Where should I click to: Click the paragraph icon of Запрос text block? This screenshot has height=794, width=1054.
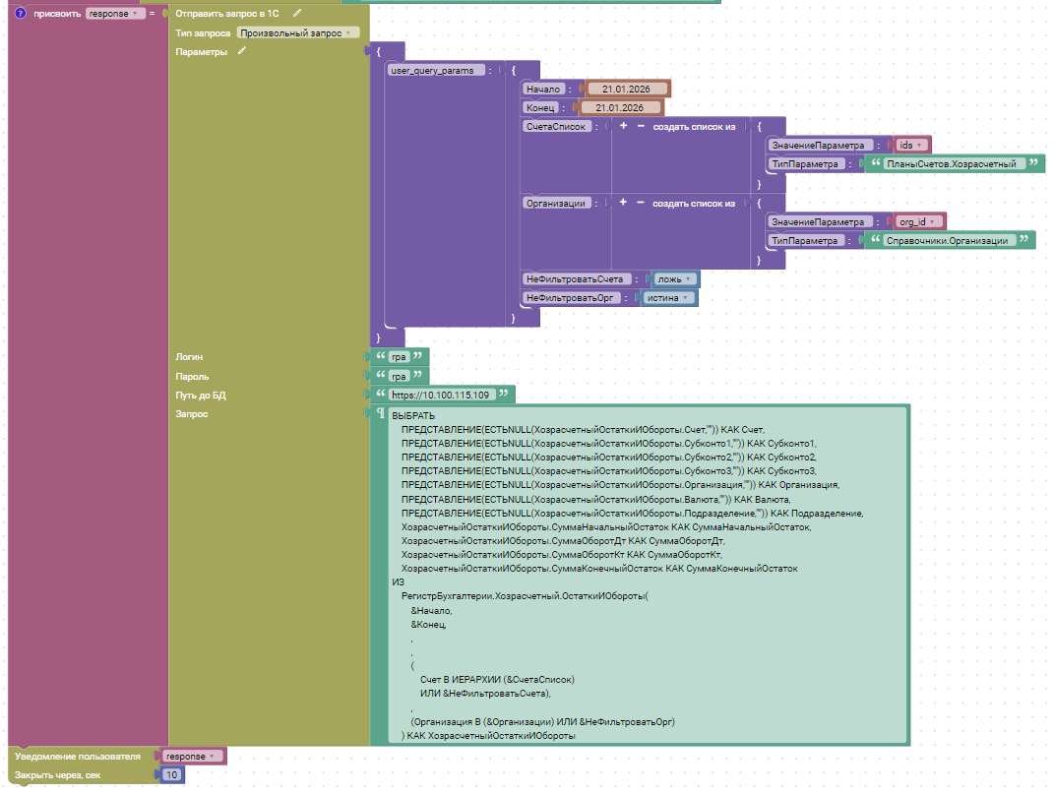point(381,414)
